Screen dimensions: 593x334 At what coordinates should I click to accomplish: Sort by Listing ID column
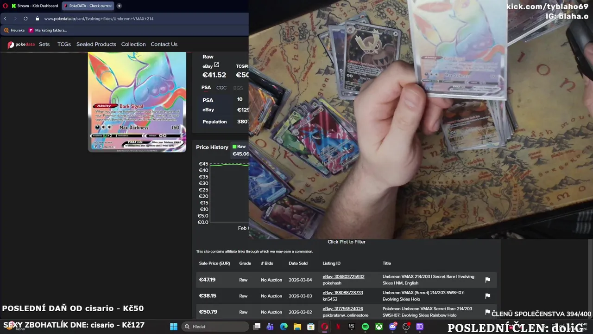[331, 263]
